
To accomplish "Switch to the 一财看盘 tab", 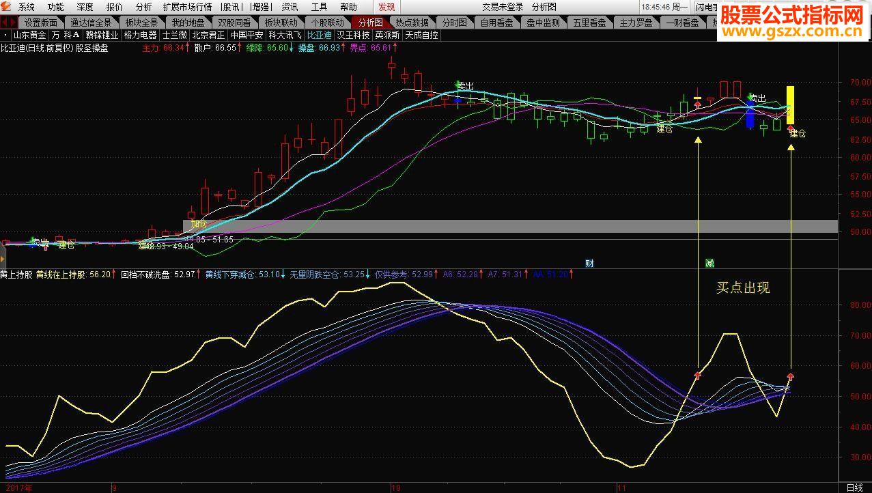I will (x=683, y=23).
